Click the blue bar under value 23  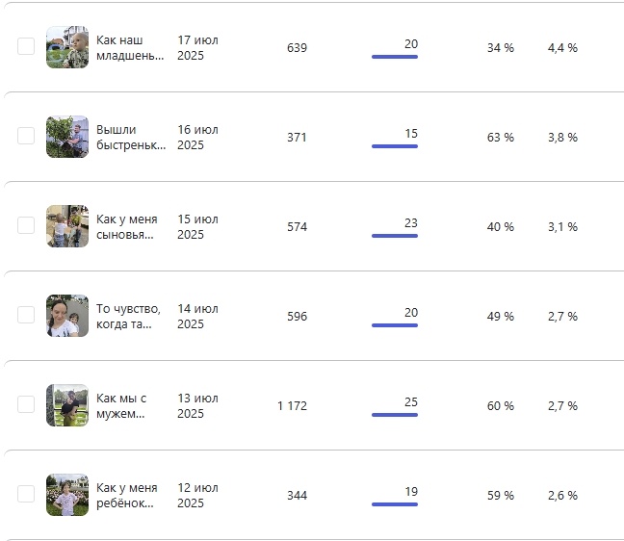pos(394,236)
